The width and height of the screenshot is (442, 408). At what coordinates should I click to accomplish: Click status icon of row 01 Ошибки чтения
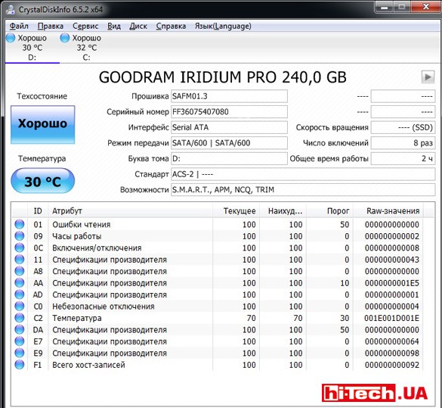coord(20,225)
